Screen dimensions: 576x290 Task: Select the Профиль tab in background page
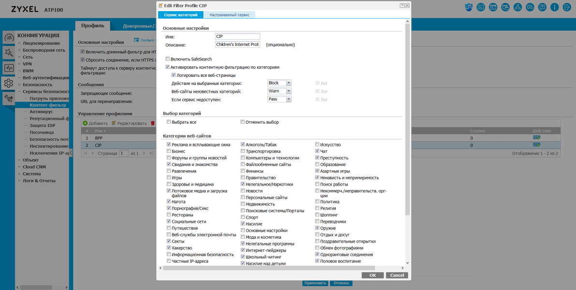93,25
